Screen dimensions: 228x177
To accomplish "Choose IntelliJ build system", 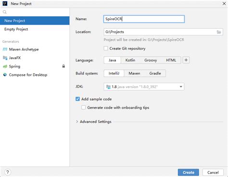I will pyautogui.click(x=114, y=73).
